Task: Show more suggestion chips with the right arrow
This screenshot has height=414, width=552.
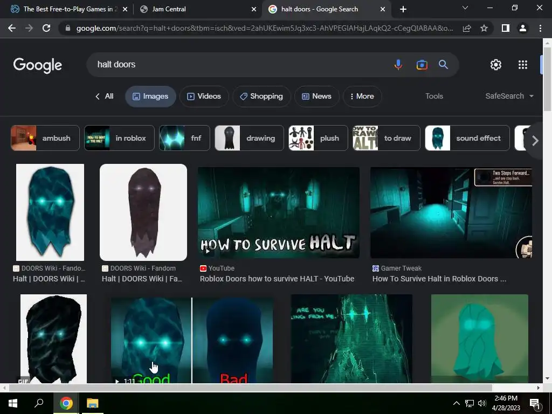Action: click(535, 141)
